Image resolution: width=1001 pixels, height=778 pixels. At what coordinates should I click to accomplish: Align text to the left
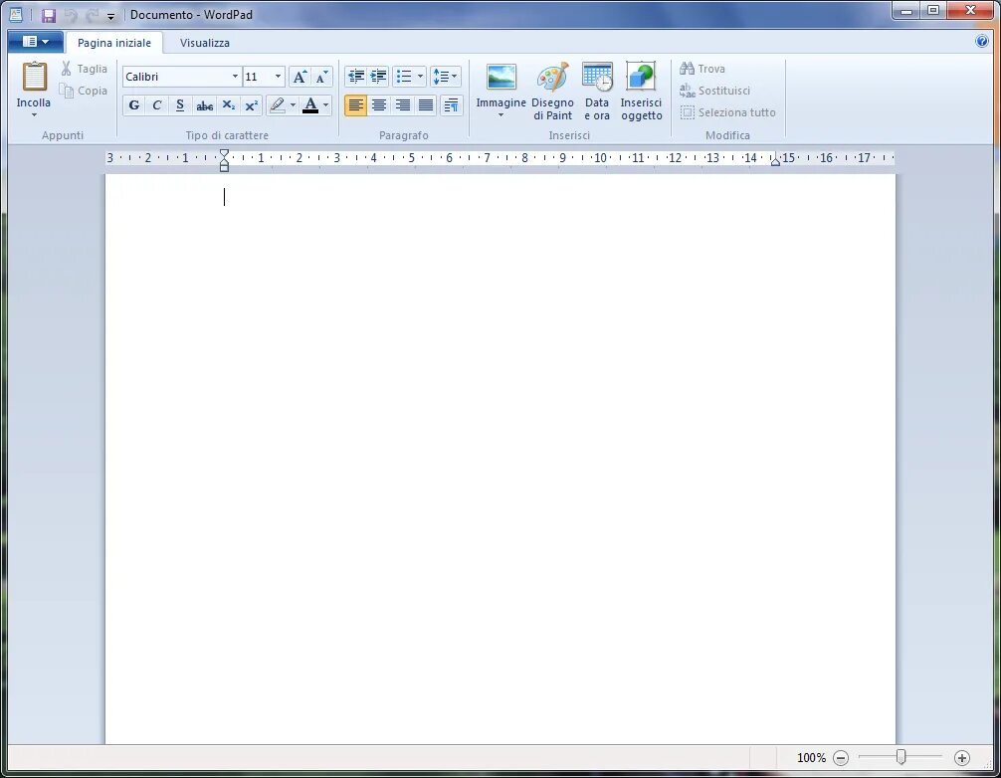pos(355,105)
